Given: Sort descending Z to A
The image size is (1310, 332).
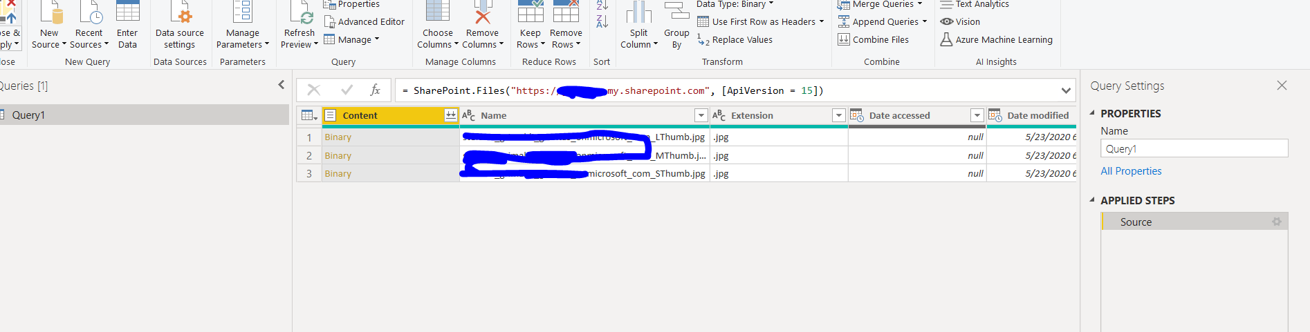Looking at the screenshot, I should (x=602, y=22).
